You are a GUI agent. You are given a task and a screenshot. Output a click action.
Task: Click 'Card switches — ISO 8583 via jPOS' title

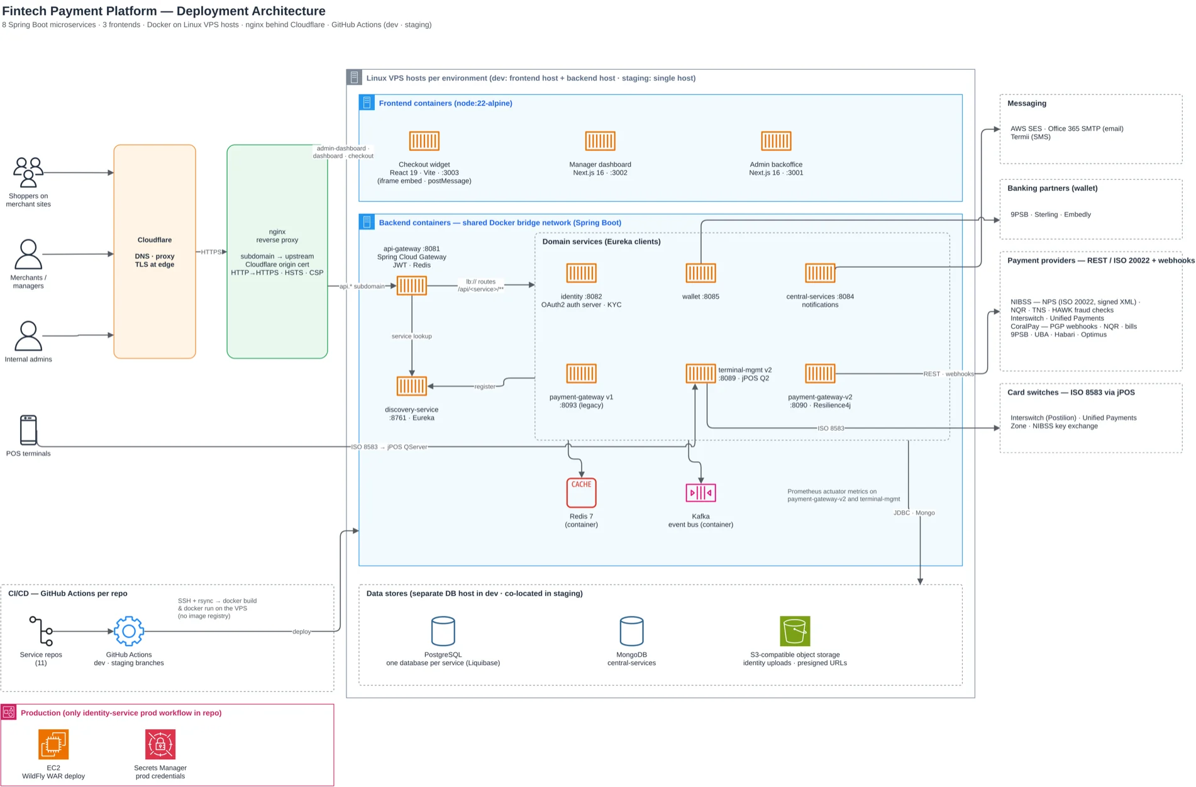[x=1071, y=393]
